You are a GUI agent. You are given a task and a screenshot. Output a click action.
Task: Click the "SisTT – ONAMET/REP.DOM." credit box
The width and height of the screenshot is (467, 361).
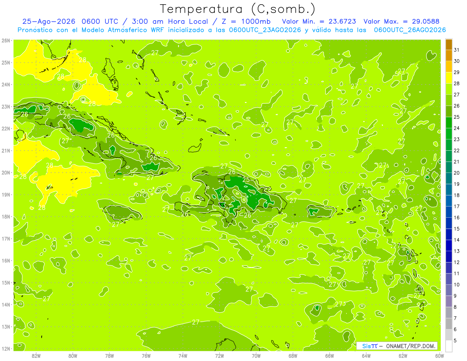tap(397, 346)
